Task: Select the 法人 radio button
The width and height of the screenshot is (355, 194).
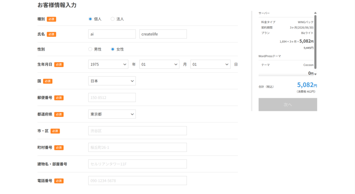Action: click(x=113, y=19)
